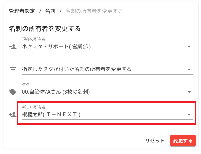The image size is (201, 154).
Task: Expand the 現在の所有者 dropdown arrow
Action: [189, 47]
